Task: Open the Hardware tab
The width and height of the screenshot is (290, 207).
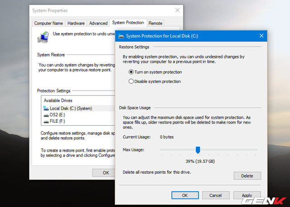Action: (x=76, y=23)
